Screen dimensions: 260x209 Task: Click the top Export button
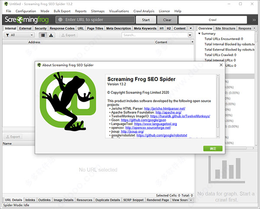point(68,35)
